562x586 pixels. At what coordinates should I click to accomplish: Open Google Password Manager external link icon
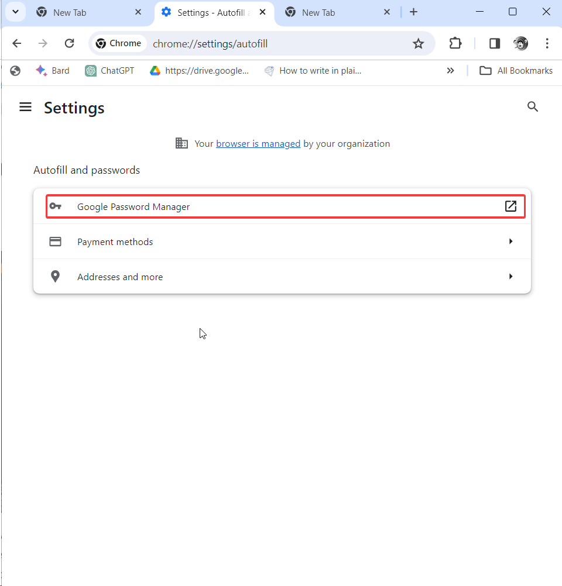point(510,206)
